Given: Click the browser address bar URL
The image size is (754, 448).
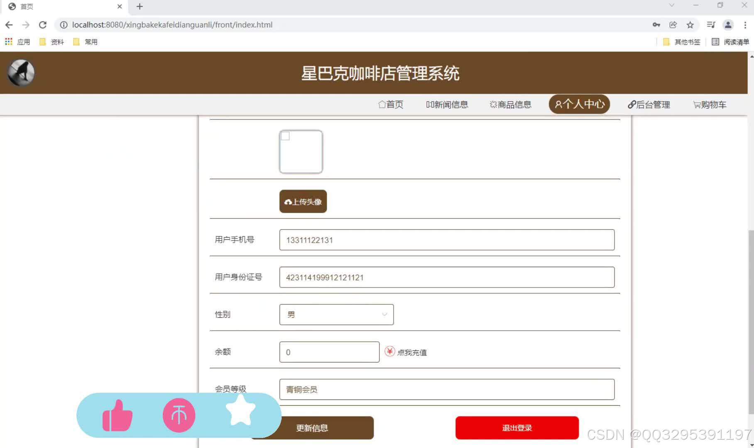Looking at the screenshot, I should (172, 25).
